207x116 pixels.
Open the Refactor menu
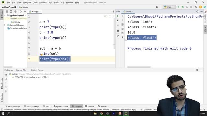[x=43, y=3]
